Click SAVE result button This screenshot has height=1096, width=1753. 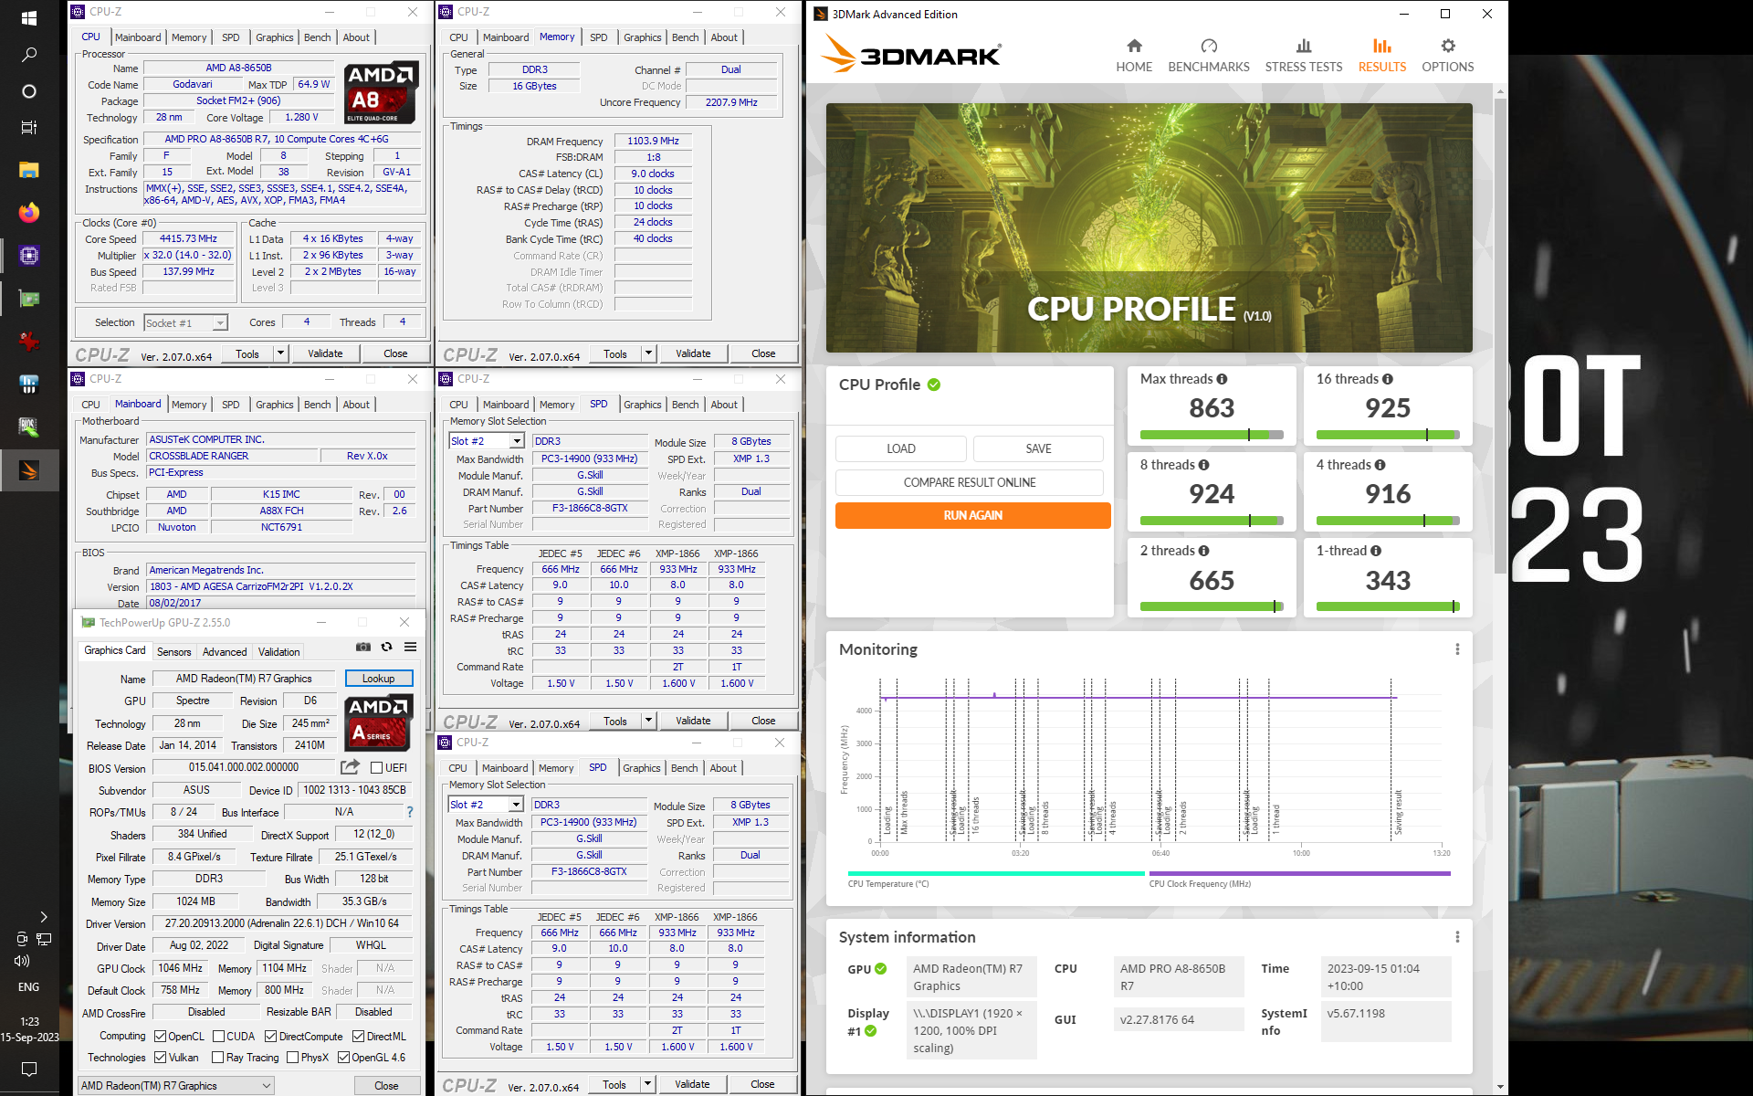(1038, 448)
